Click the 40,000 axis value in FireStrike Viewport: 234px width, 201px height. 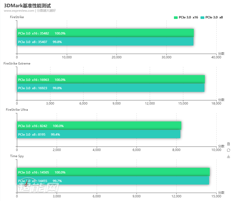click(x=216, y=57)
